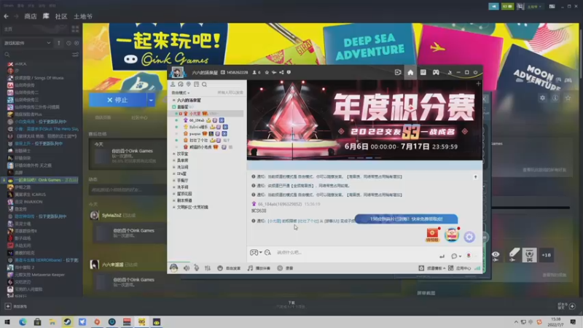Open the gamepad icon in YY title bar
This screenshot has height=328, width=583.
pos(436,72)
